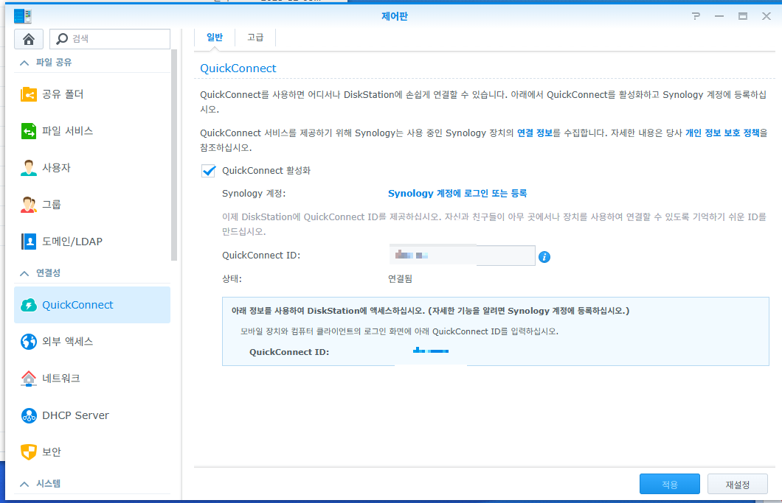Viewport: 782px width, 503px height.
Task: Collapse 파일 공유 section
Action: coord(24,63)
